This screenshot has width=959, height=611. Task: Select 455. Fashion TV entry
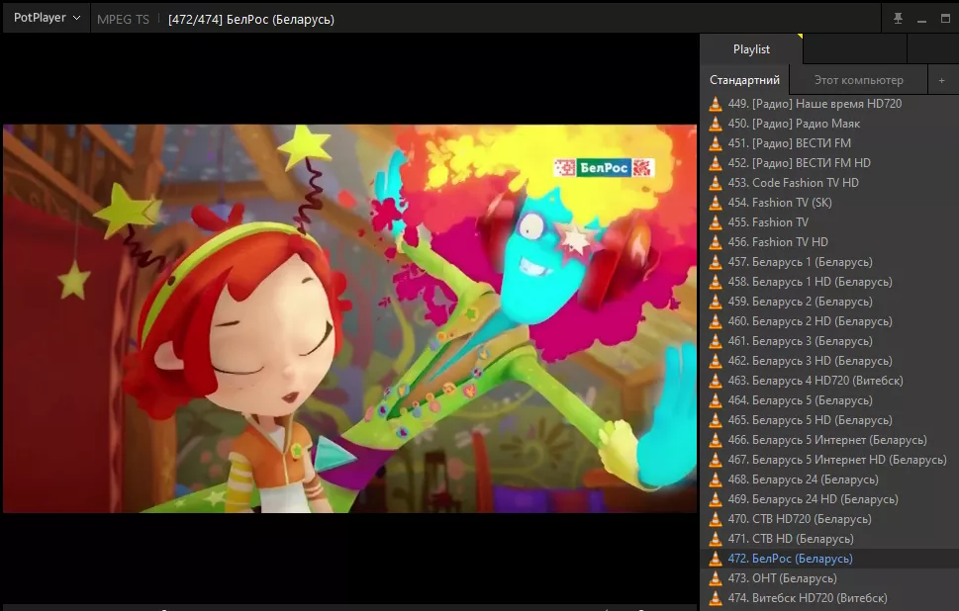click(829, 222)
